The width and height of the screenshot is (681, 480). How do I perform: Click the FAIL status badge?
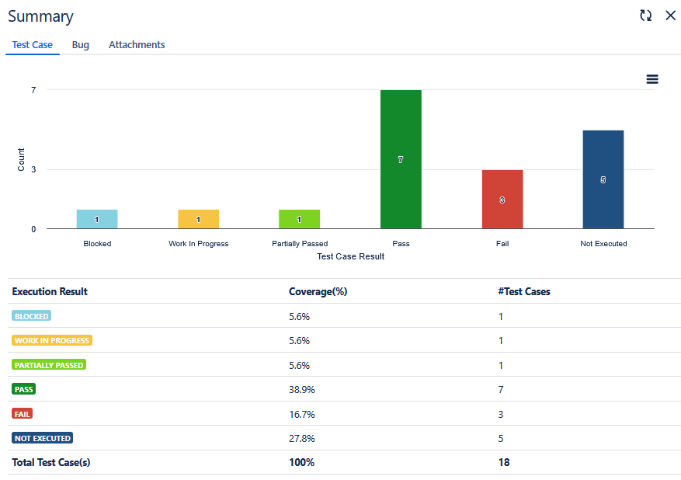[x=22, y=413]
